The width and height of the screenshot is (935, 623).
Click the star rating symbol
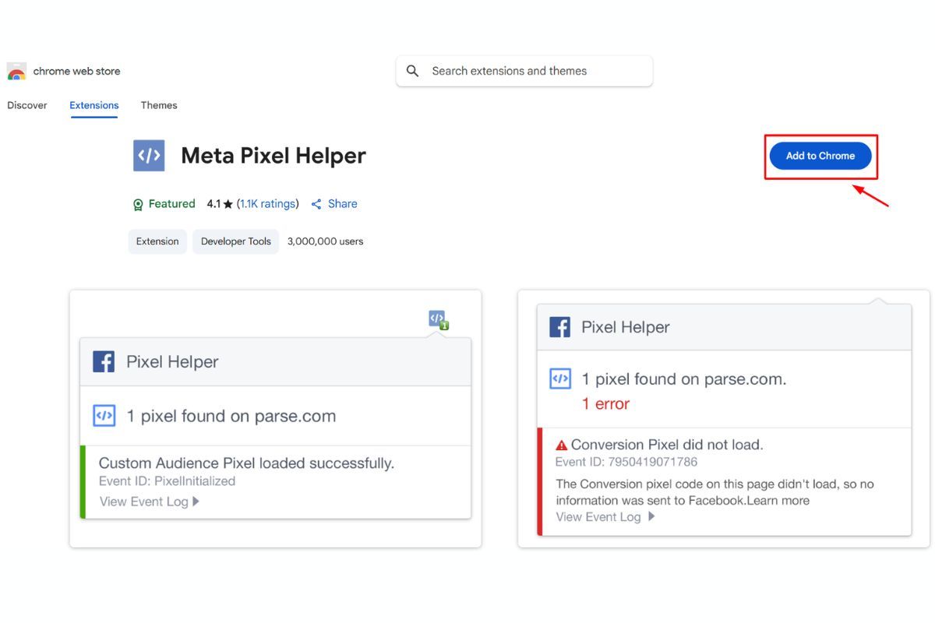pyautogui.click(x=226, y=203)
